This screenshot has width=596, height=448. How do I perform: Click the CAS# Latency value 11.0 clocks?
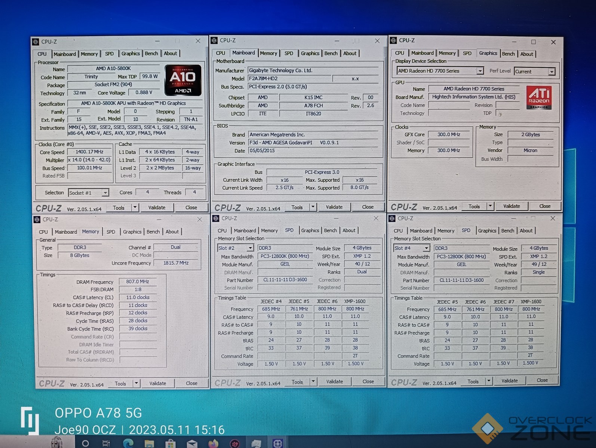(x=138, y=298)
